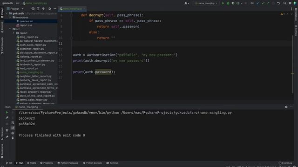Screen dimensions: 298x167
Task: Open Search Everywhere with the magnifier icon
Action: (x=284, y=3)
